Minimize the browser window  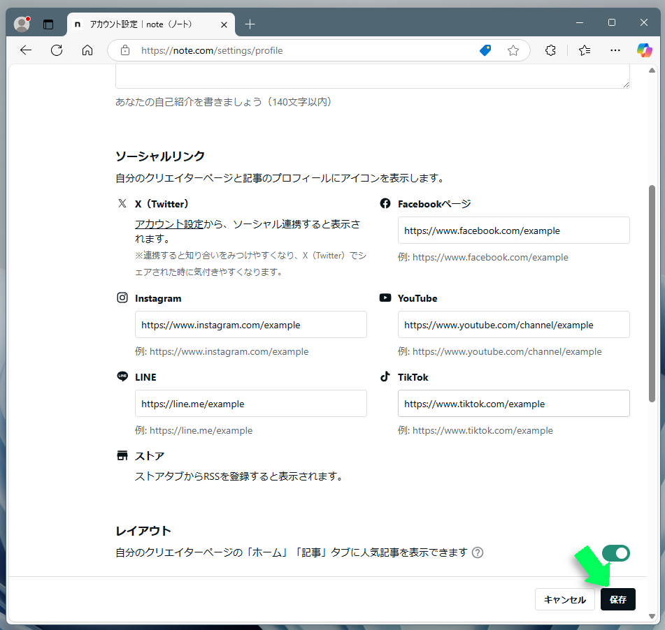[x=580, y=22]
